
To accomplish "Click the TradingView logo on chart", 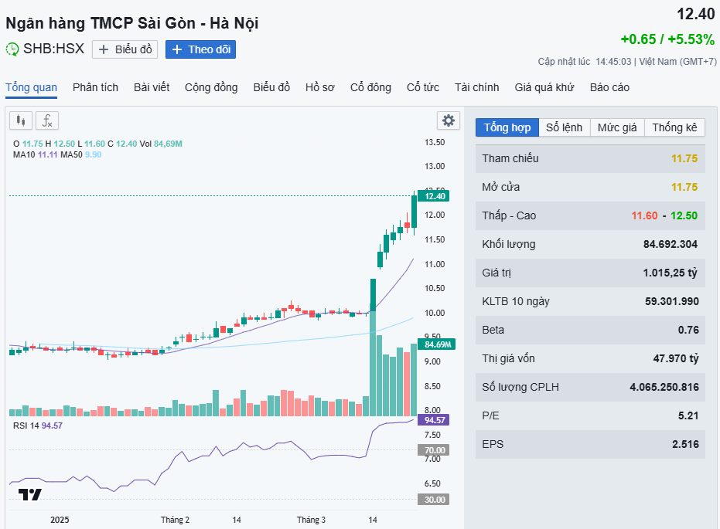I will pos(30,495).
